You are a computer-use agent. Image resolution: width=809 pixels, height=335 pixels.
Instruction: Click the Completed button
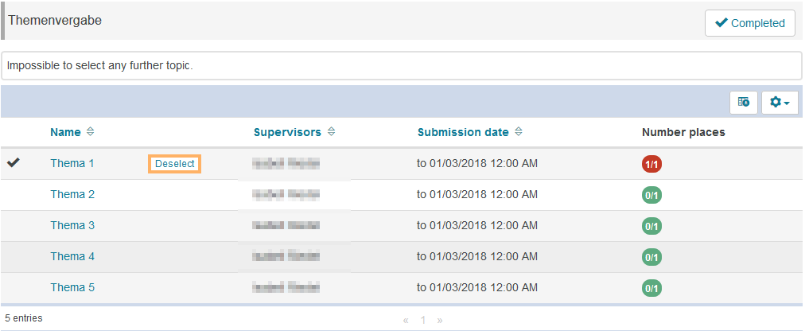click(750, 23)
